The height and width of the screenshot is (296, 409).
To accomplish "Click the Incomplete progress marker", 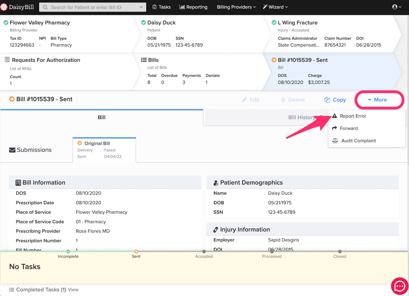I will pyautogui.click(x=68, y=252).
